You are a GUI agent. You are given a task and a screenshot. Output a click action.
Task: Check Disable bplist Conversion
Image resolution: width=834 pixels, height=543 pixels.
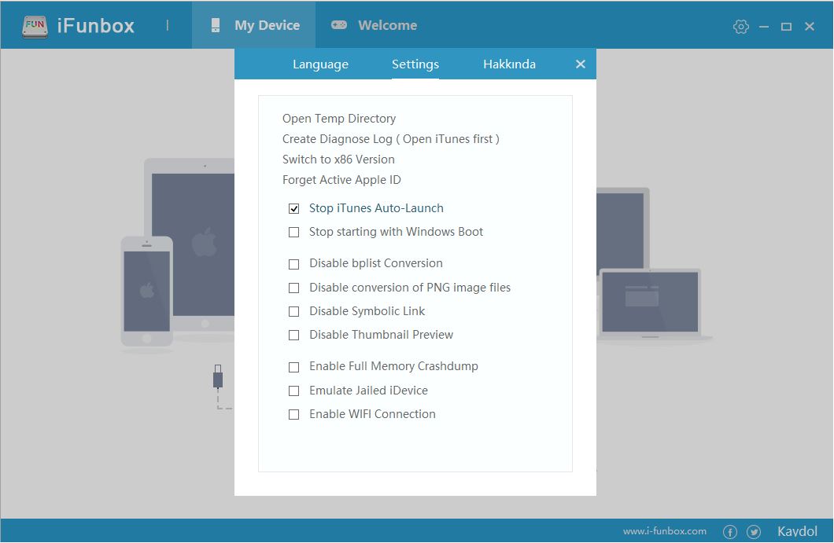tap(293, 264)
